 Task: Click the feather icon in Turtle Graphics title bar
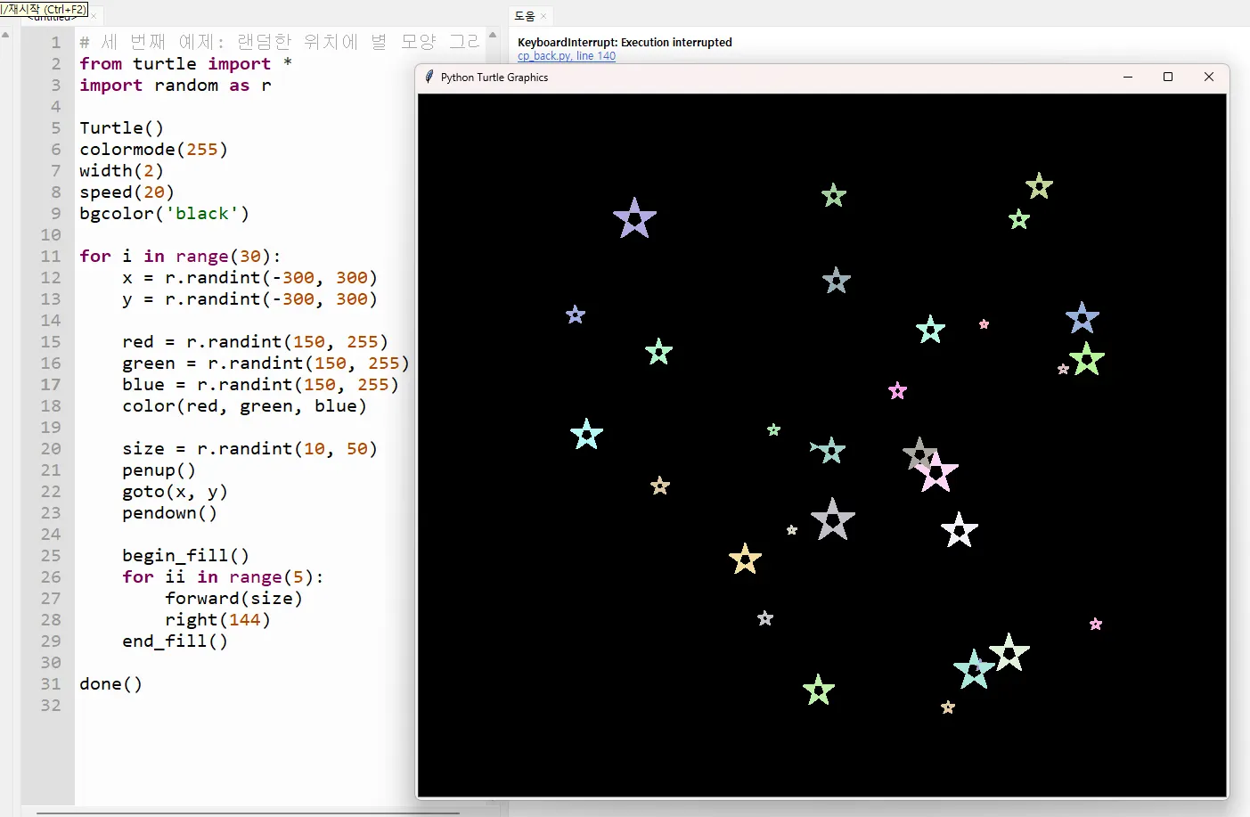point(429,77)
